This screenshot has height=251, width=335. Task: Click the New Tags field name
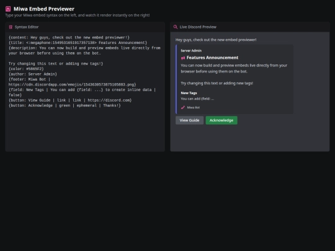tap(189, 93)
